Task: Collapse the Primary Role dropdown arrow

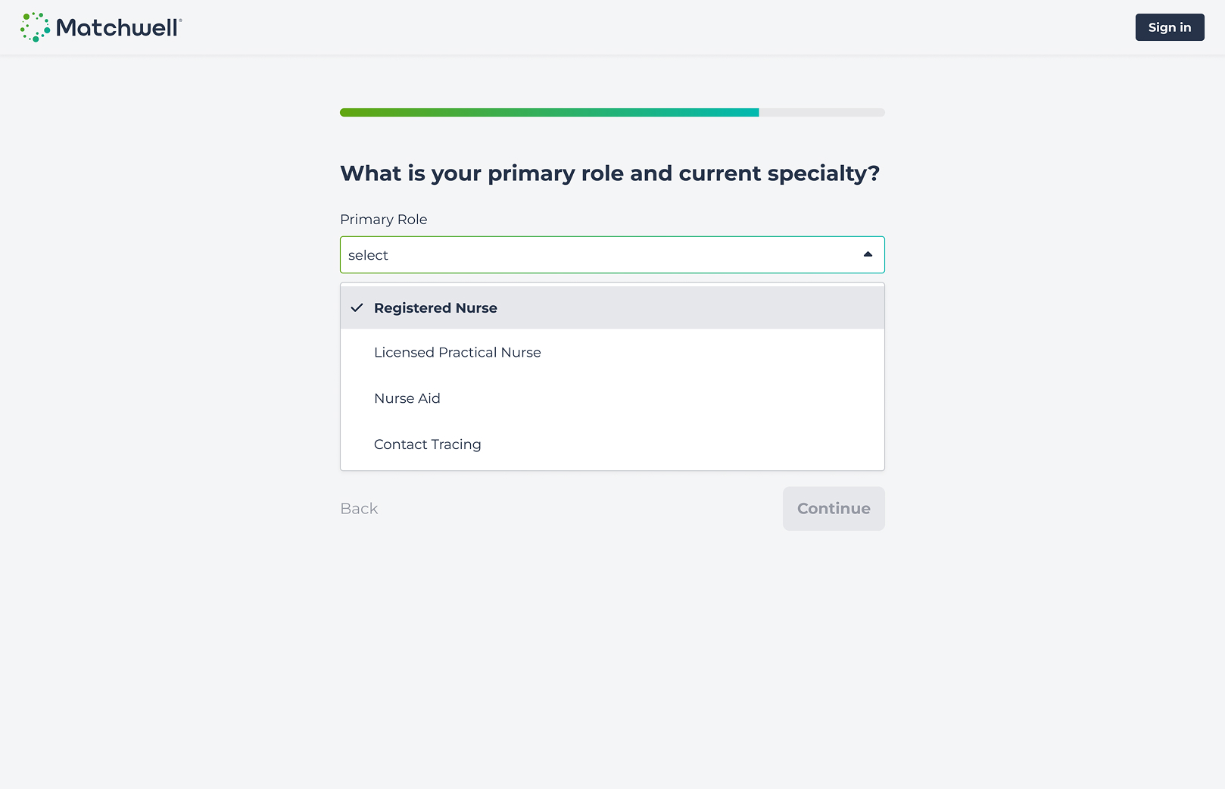Action: click(868, 254)
